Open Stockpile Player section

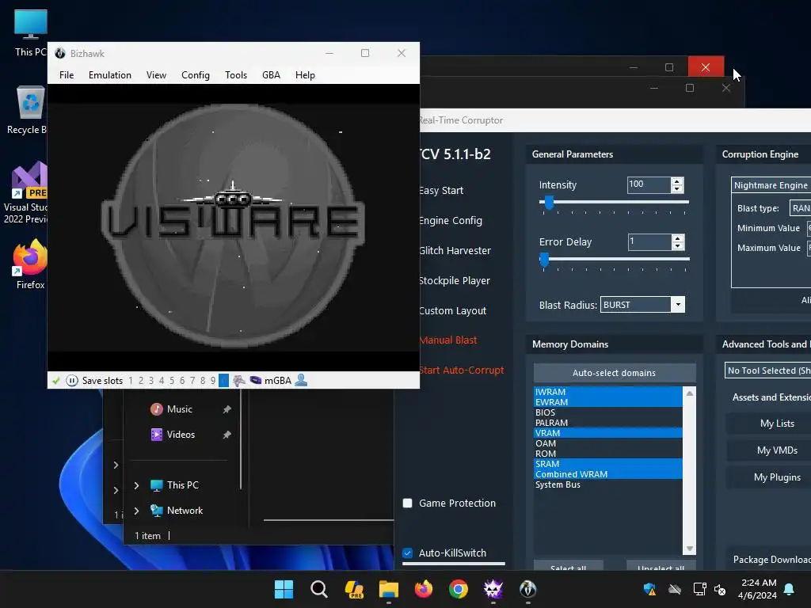click(455, 281)
